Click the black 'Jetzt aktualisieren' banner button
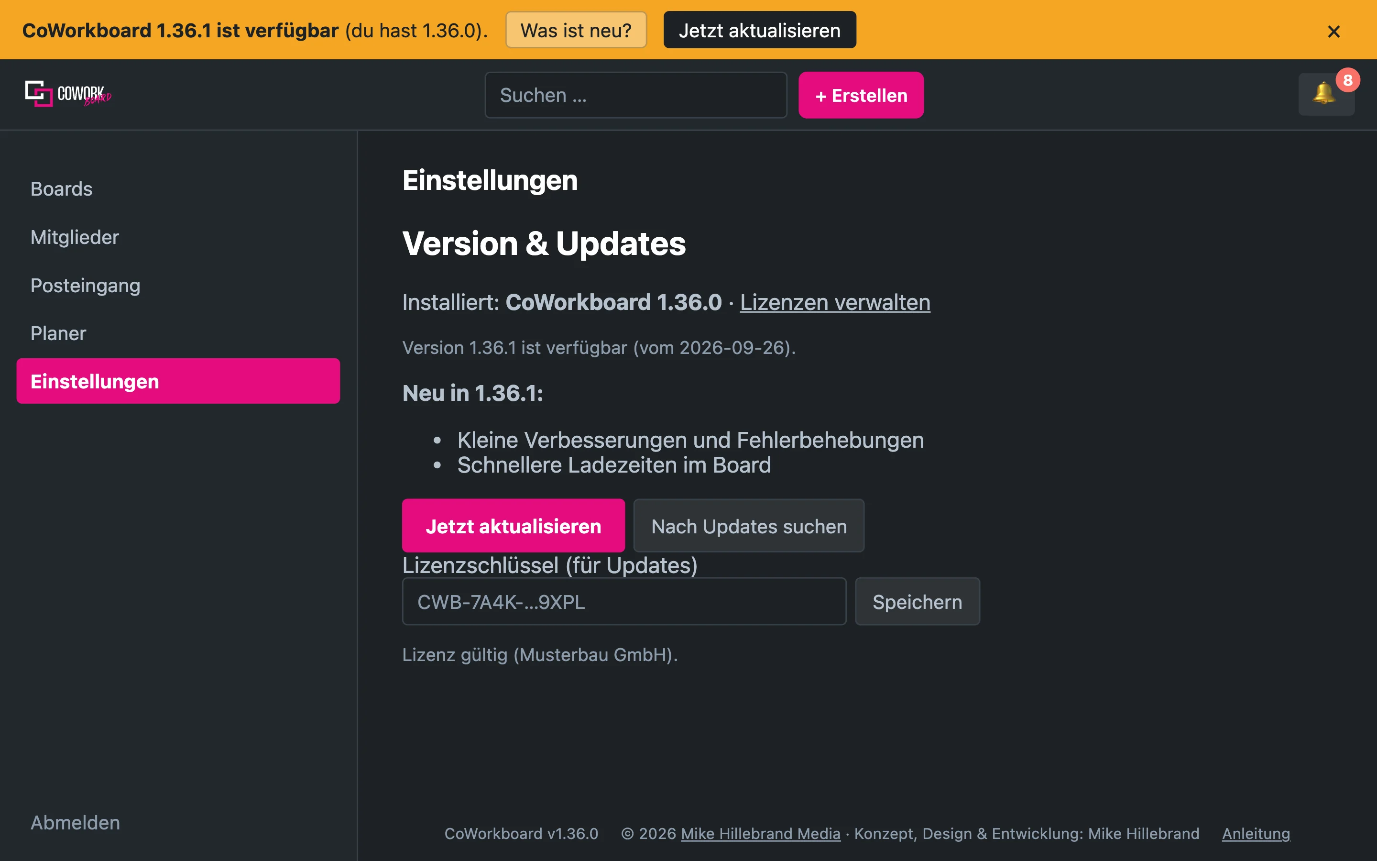The image size is (1377, 861). (x=759, y=30)
